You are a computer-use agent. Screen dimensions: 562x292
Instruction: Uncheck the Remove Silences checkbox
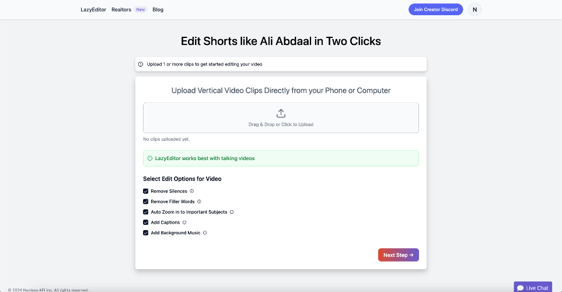[x=145, y=191]
